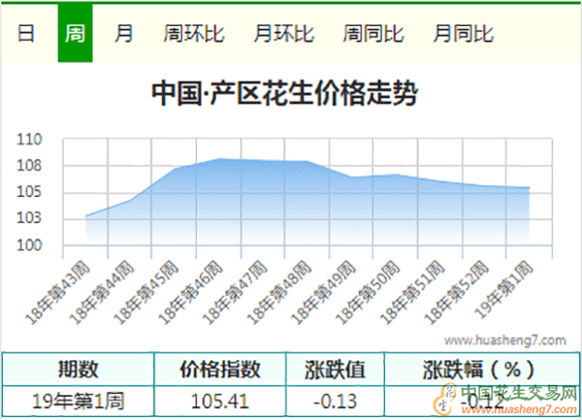Click the 18年第46周 peak data point

pyautogui.click(x=219, y=159)
